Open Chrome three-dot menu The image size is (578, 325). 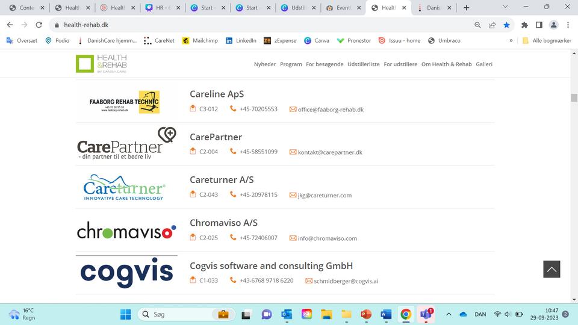(568, 25)
